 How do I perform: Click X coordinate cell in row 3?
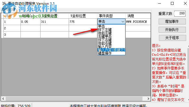click(54, 35)
